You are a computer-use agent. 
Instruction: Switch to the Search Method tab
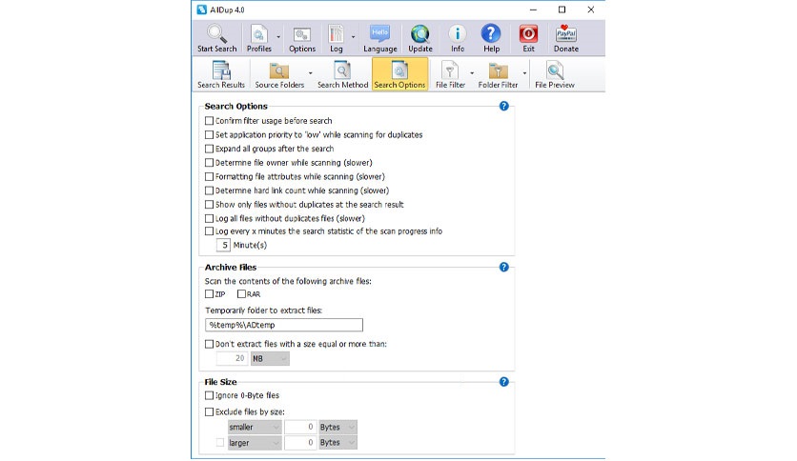pyautogui.click(x=342, y=73)
